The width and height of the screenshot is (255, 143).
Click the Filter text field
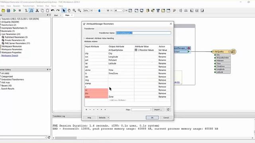[141, 110]
